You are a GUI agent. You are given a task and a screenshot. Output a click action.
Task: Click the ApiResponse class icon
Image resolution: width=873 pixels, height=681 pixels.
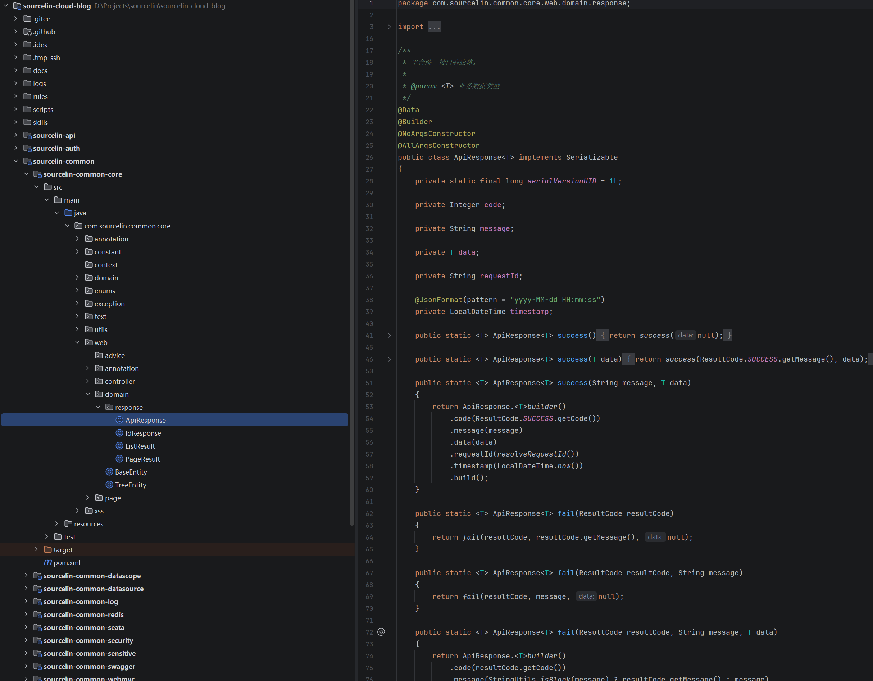[119, 420]
